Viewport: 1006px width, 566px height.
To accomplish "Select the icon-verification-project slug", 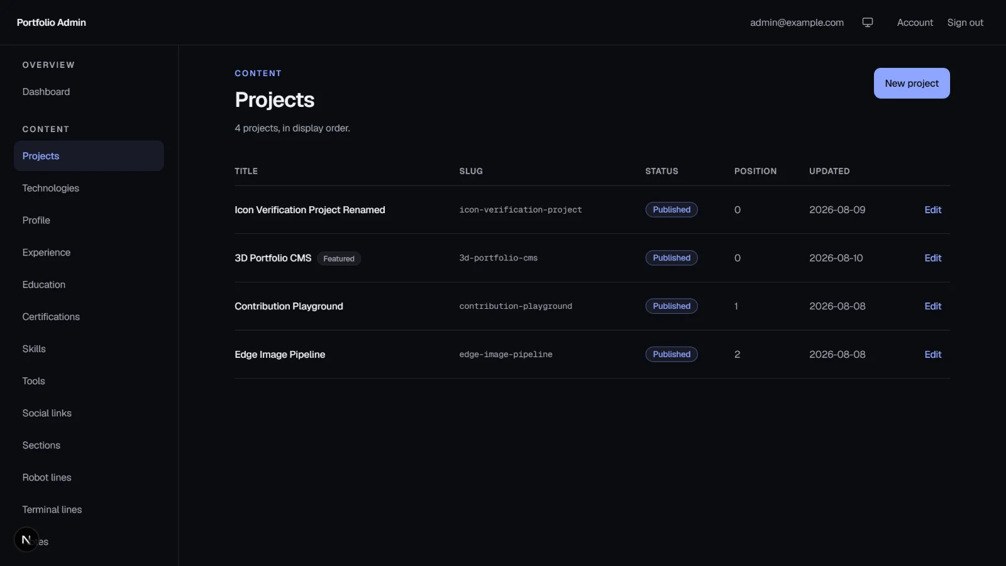I will [521, 210].
